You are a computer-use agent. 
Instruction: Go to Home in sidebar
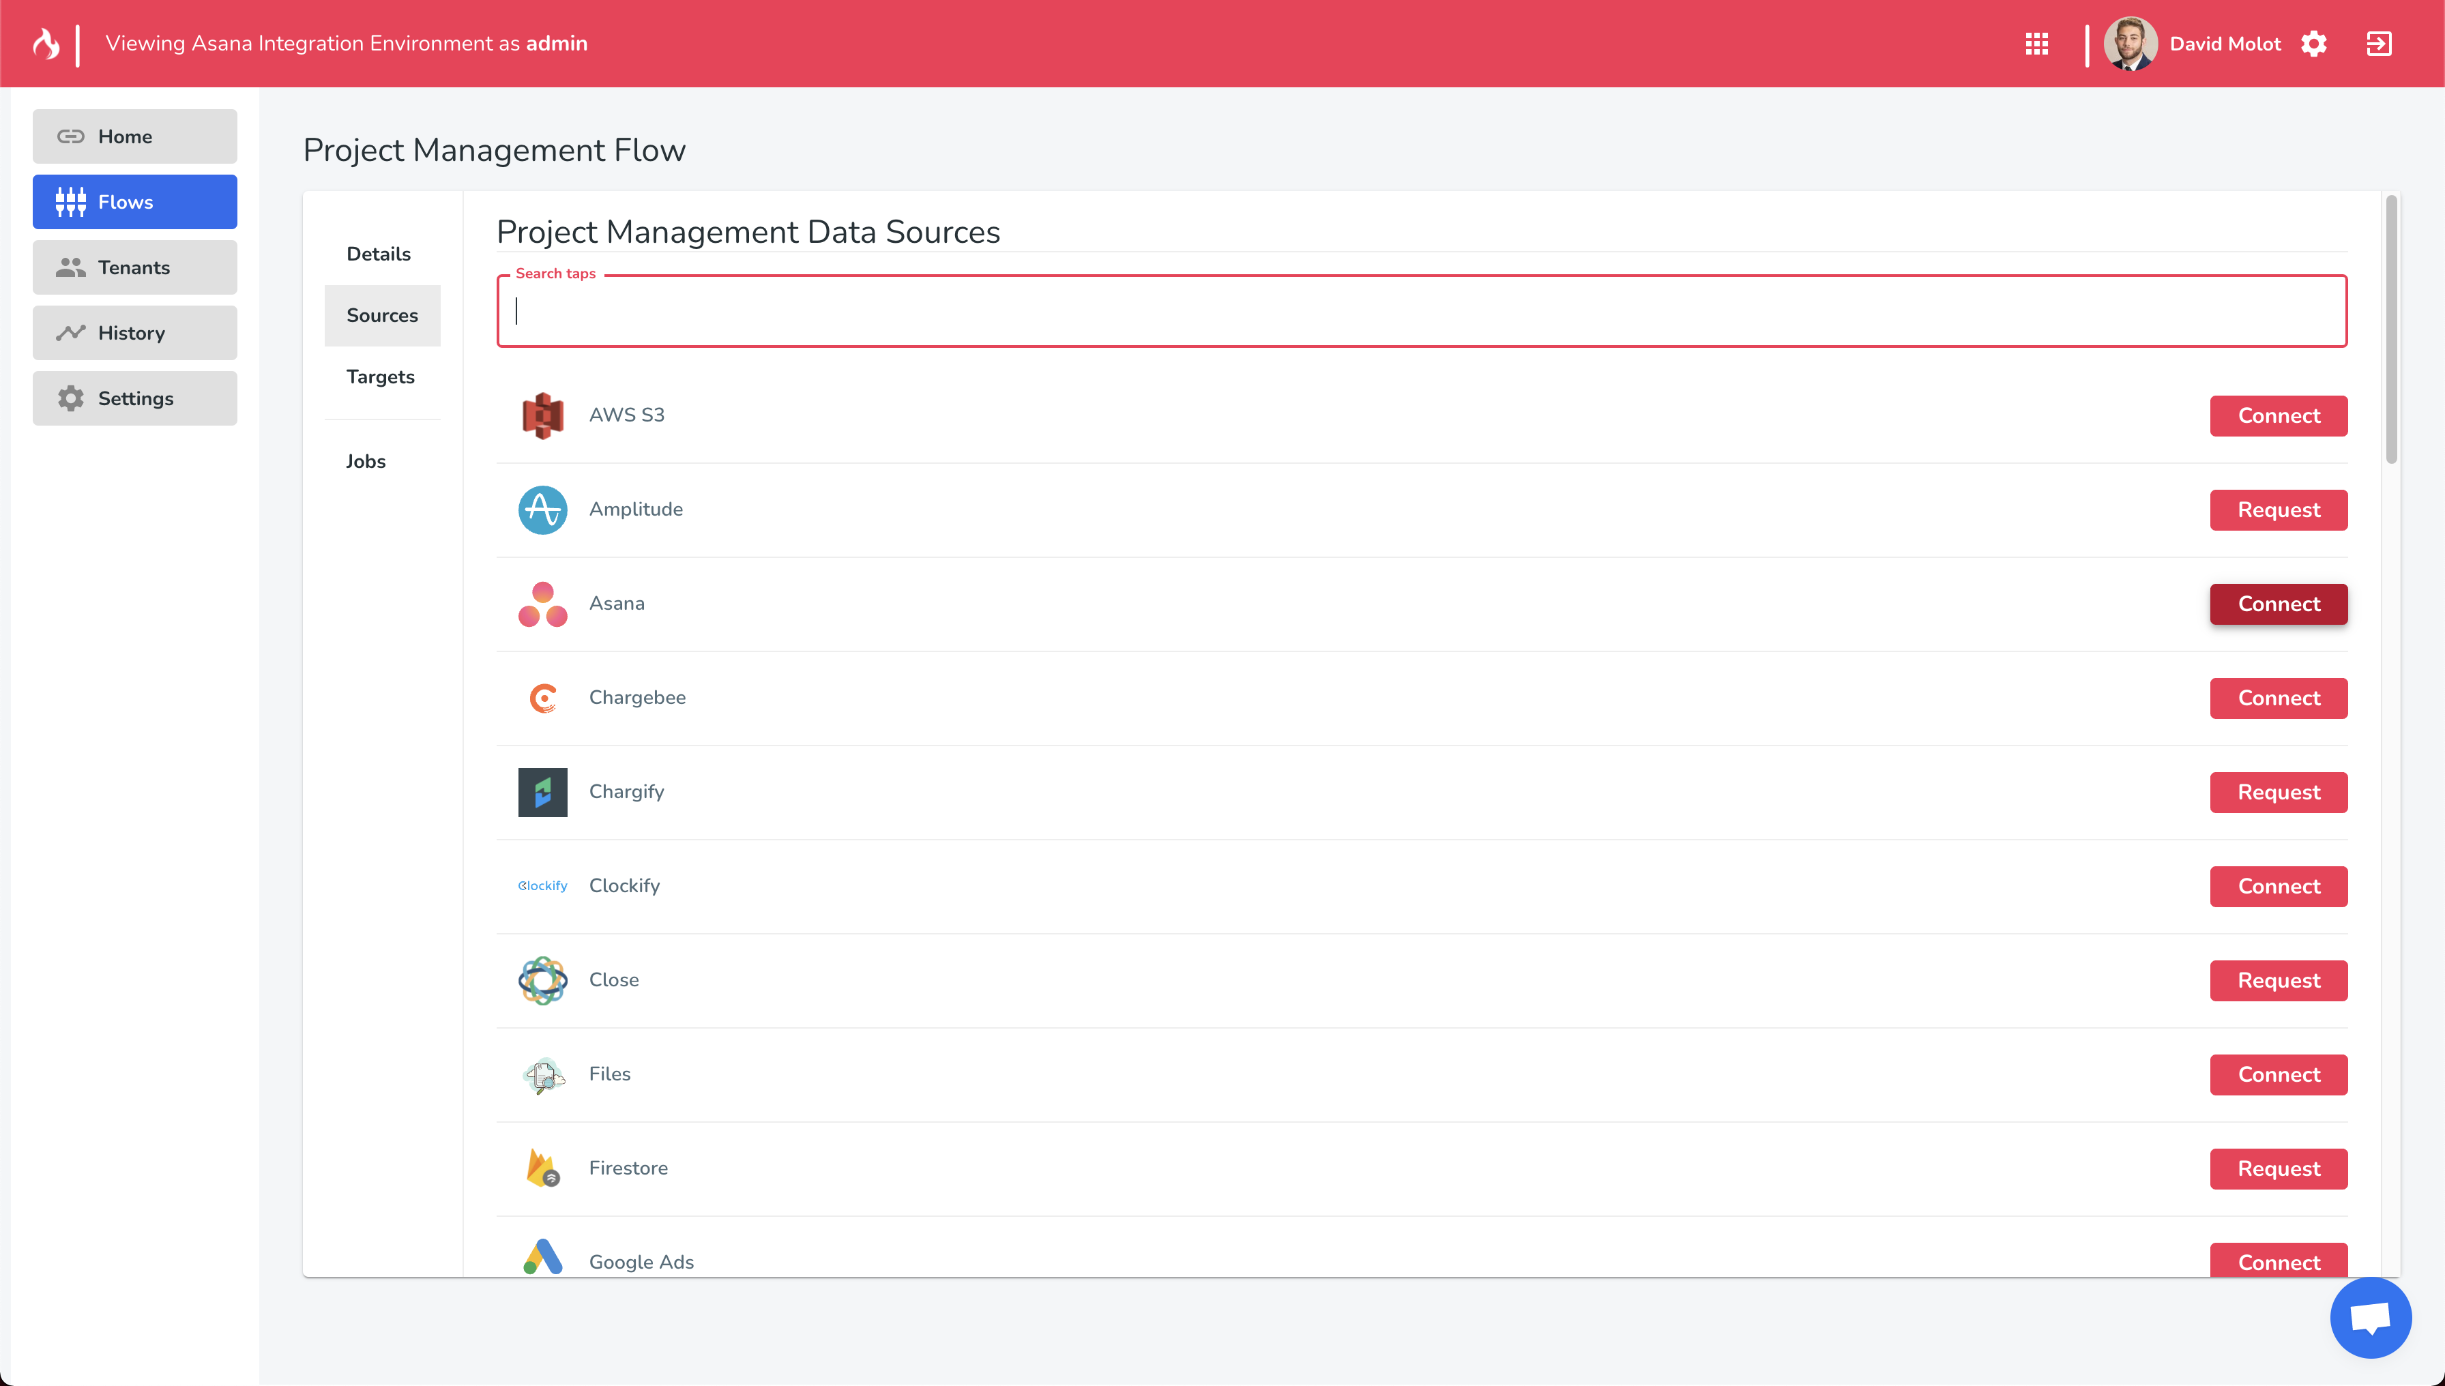click(134, 136)
